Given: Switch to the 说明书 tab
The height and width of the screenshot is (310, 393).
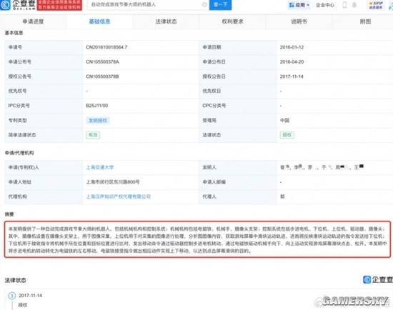Looking at the screenshot, I should pos(299,21).
